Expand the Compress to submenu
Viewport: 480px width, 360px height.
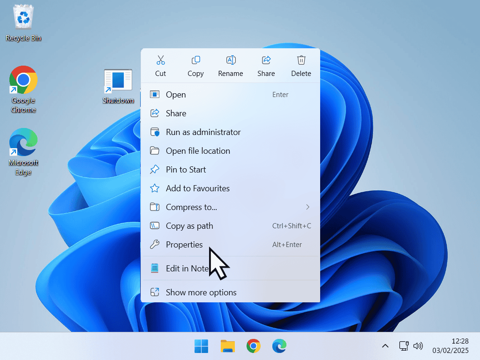coord(230,207)
